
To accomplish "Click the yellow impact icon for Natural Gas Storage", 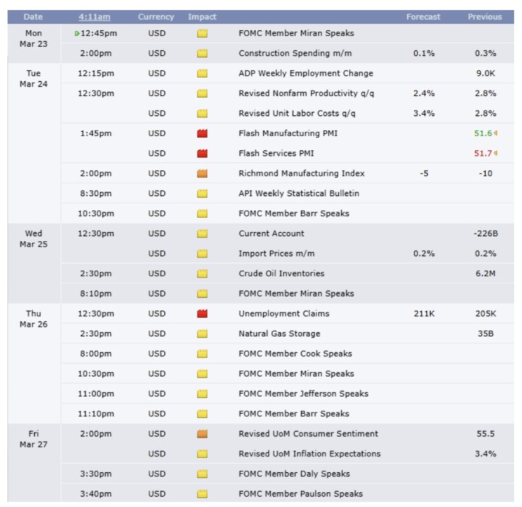I will pos(202,334).
